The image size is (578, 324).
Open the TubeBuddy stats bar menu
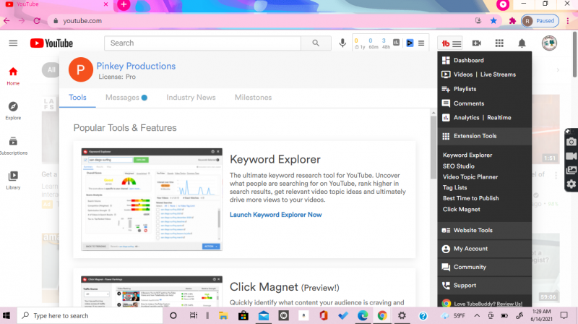421,43
